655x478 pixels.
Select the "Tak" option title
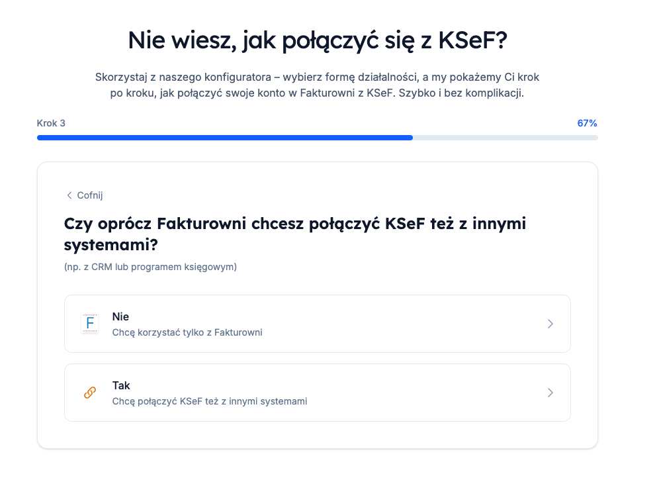point(121,385)
